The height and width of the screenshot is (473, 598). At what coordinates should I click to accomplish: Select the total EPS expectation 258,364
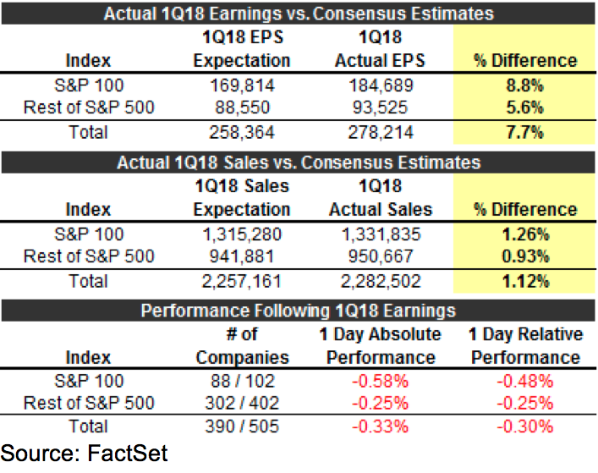point(241,132)
